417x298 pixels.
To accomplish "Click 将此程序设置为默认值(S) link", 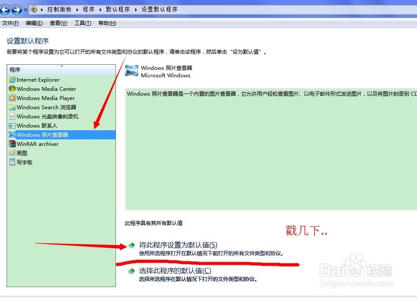I will pyautogui.click(x=178, y=245).
